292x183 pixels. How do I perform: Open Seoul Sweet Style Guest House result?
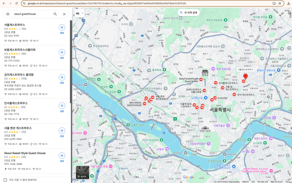[x=25, y=153]
